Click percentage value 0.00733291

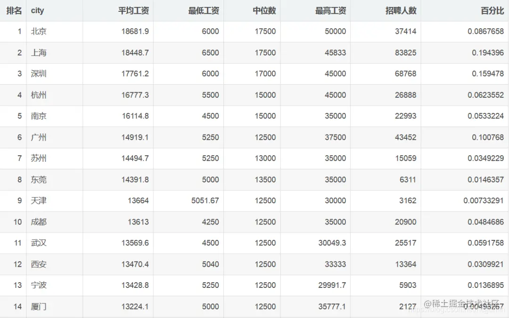[x=484, y=201]
